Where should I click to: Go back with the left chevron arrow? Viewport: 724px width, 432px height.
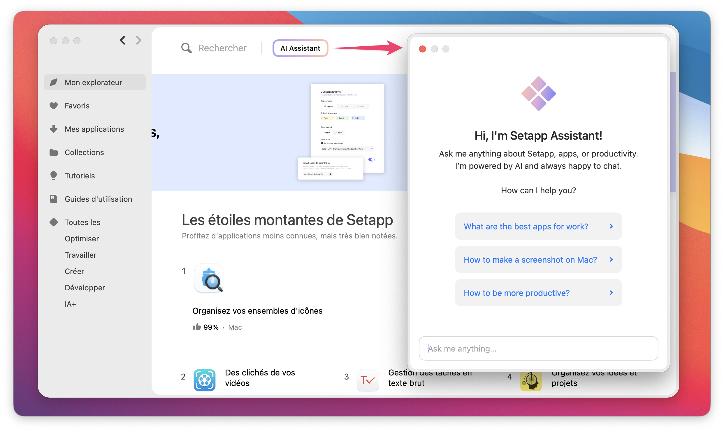[123, 40]
